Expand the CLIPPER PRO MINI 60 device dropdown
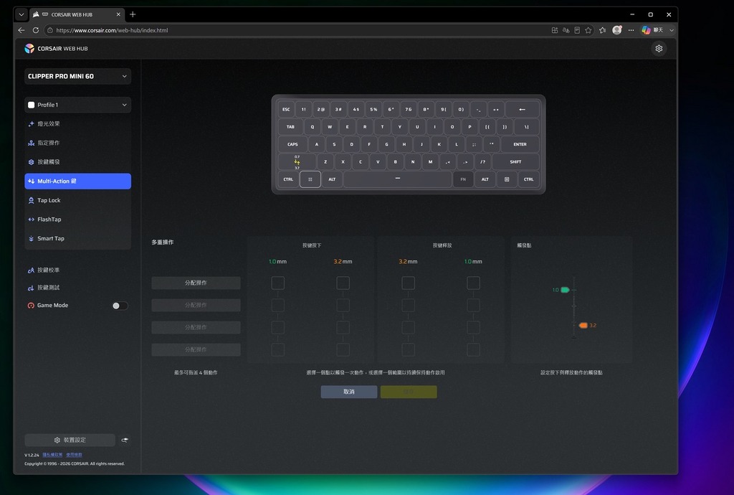This screenshot has height=495, width=734. pos(77,76)
